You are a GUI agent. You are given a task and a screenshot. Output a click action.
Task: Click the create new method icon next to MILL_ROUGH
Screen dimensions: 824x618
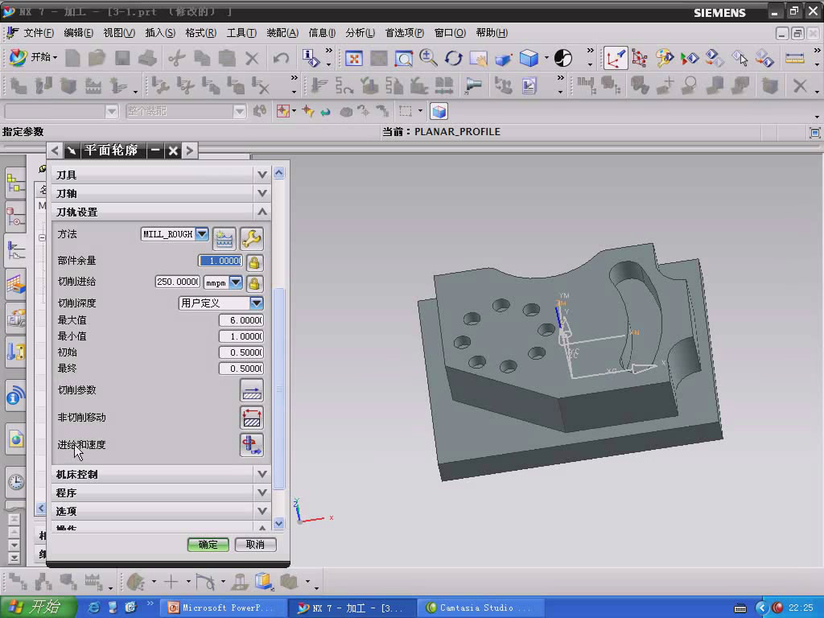coord(225,238)
